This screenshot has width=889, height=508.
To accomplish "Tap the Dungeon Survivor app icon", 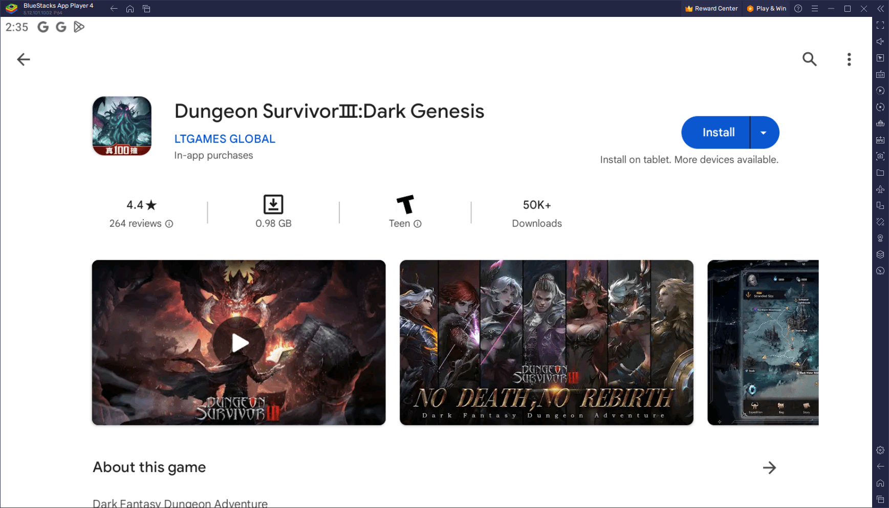I will point(122,126).
